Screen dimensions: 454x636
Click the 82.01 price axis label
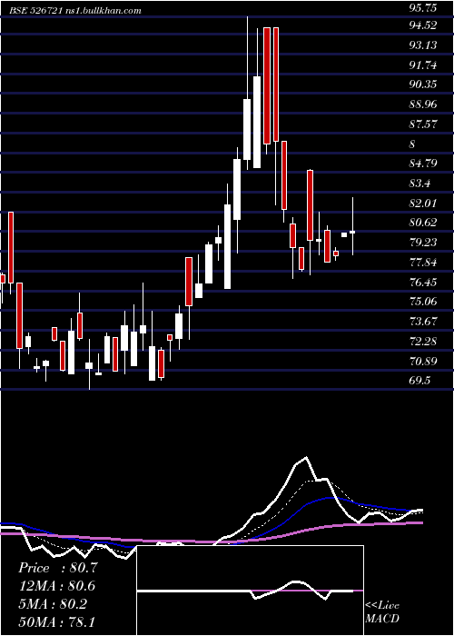coord(423,203)
